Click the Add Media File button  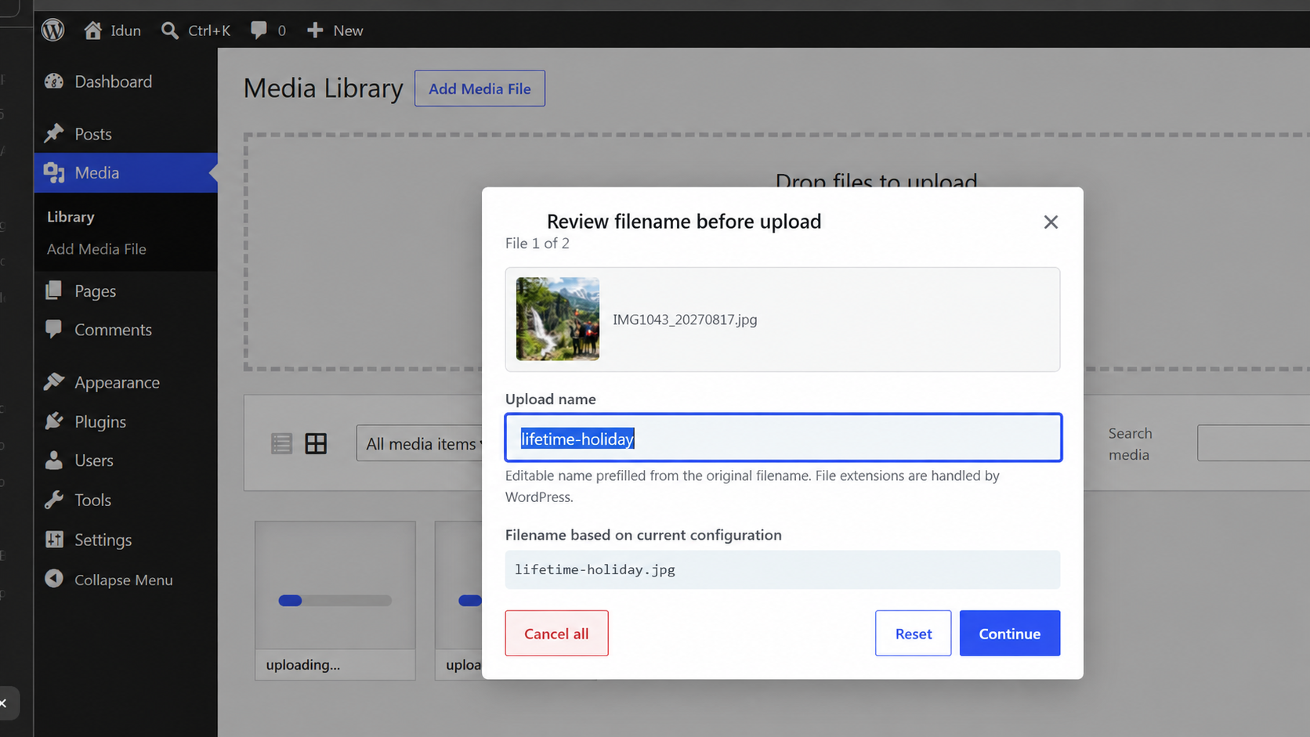479,89
